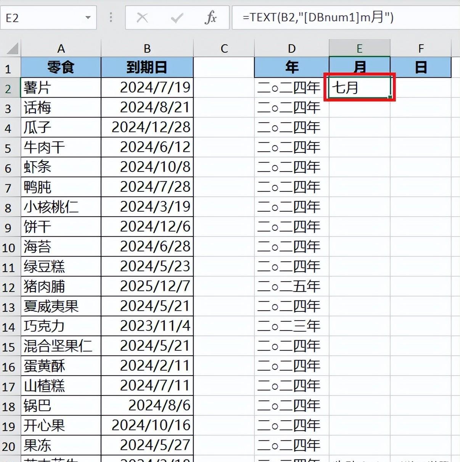Click header cell 零食
This screenshot has height=462, width=460.
coord(61,68)
